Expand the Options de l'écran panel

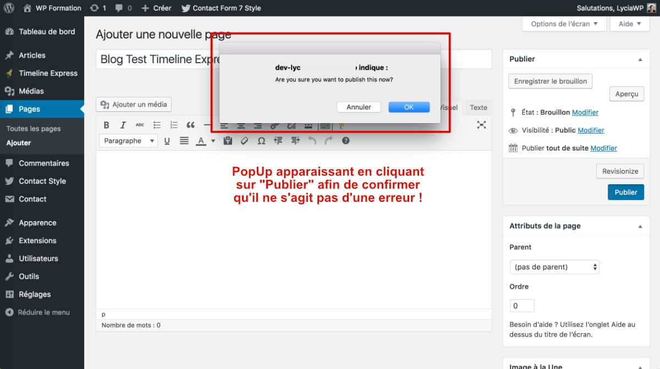[563, 24]
